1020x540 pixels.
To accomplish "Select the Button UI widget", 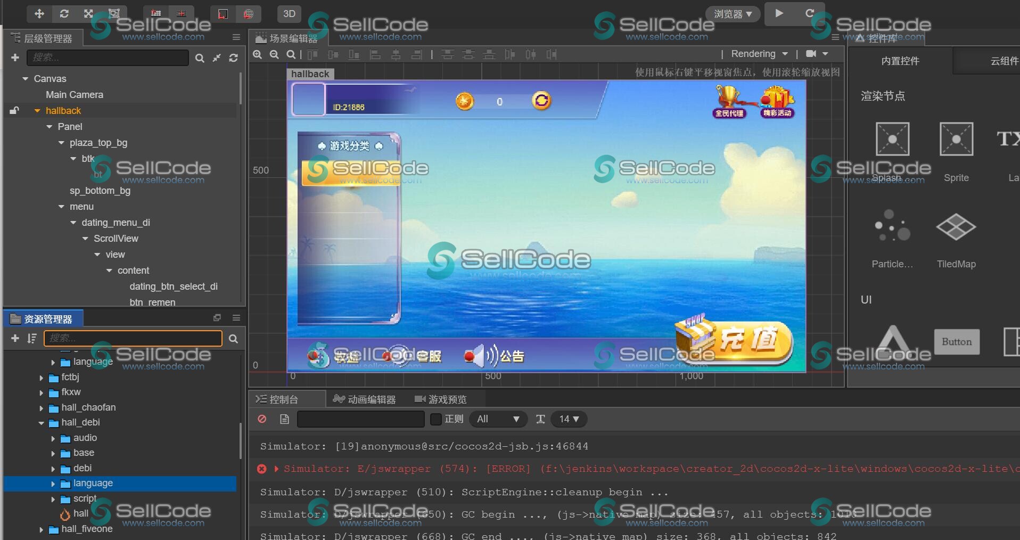I will (x=957, y=342).
